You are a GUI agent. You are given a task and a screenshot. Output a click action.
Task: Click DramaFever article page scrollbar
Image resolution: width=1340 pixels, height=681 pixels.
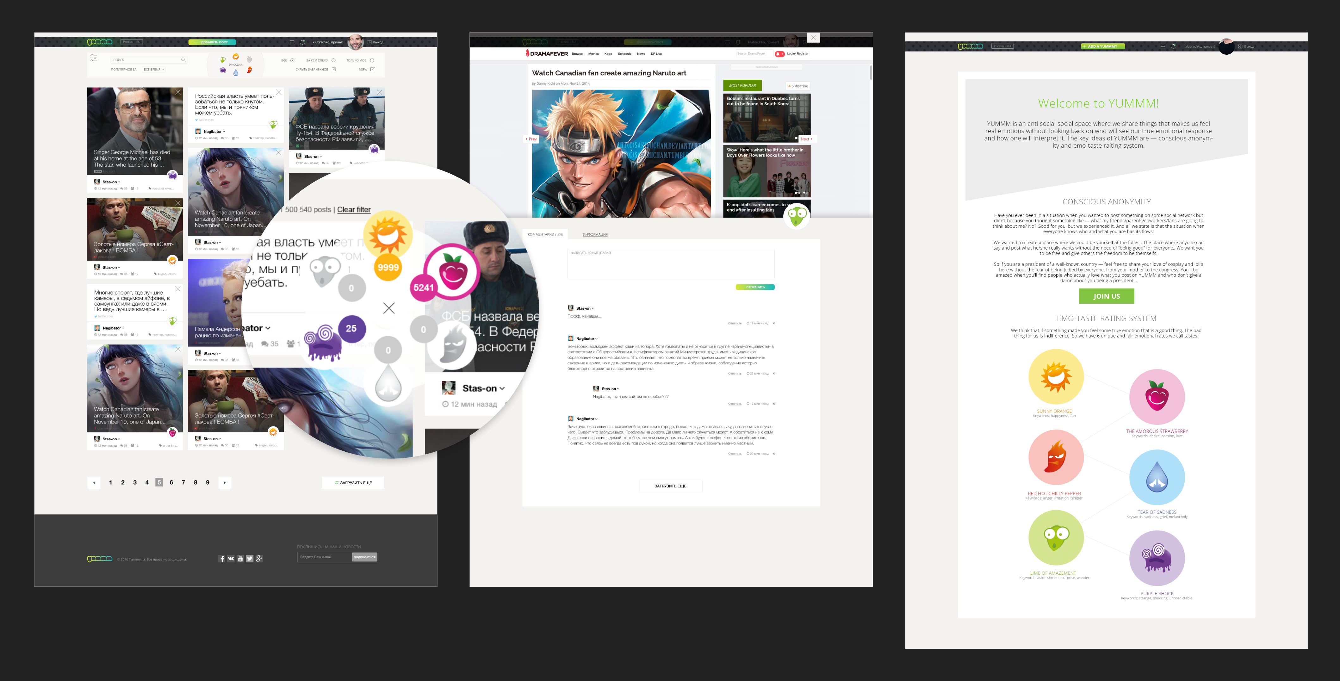[871, 73]
